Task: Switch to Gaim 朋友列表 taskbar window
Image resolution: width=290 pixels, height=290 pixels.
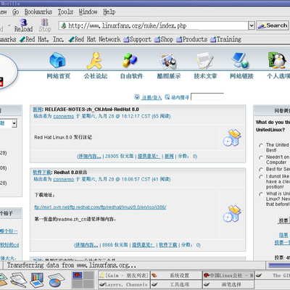Action: point(124,275)
